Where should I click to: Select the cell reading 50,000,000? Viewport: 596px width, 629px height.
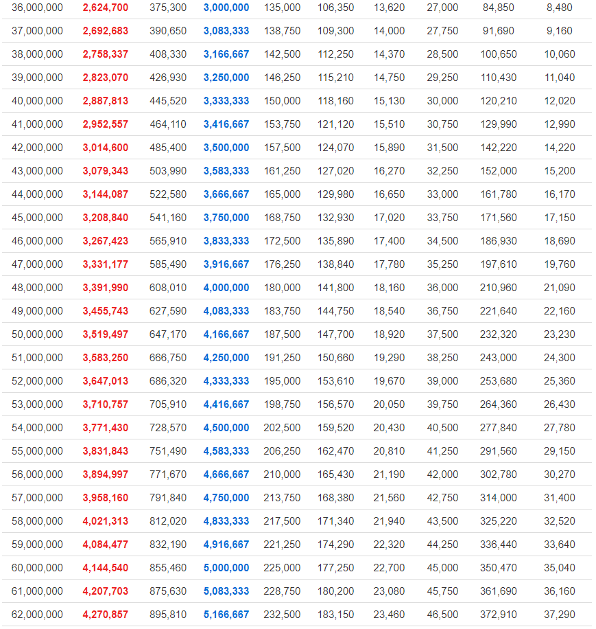coord(37,334)
